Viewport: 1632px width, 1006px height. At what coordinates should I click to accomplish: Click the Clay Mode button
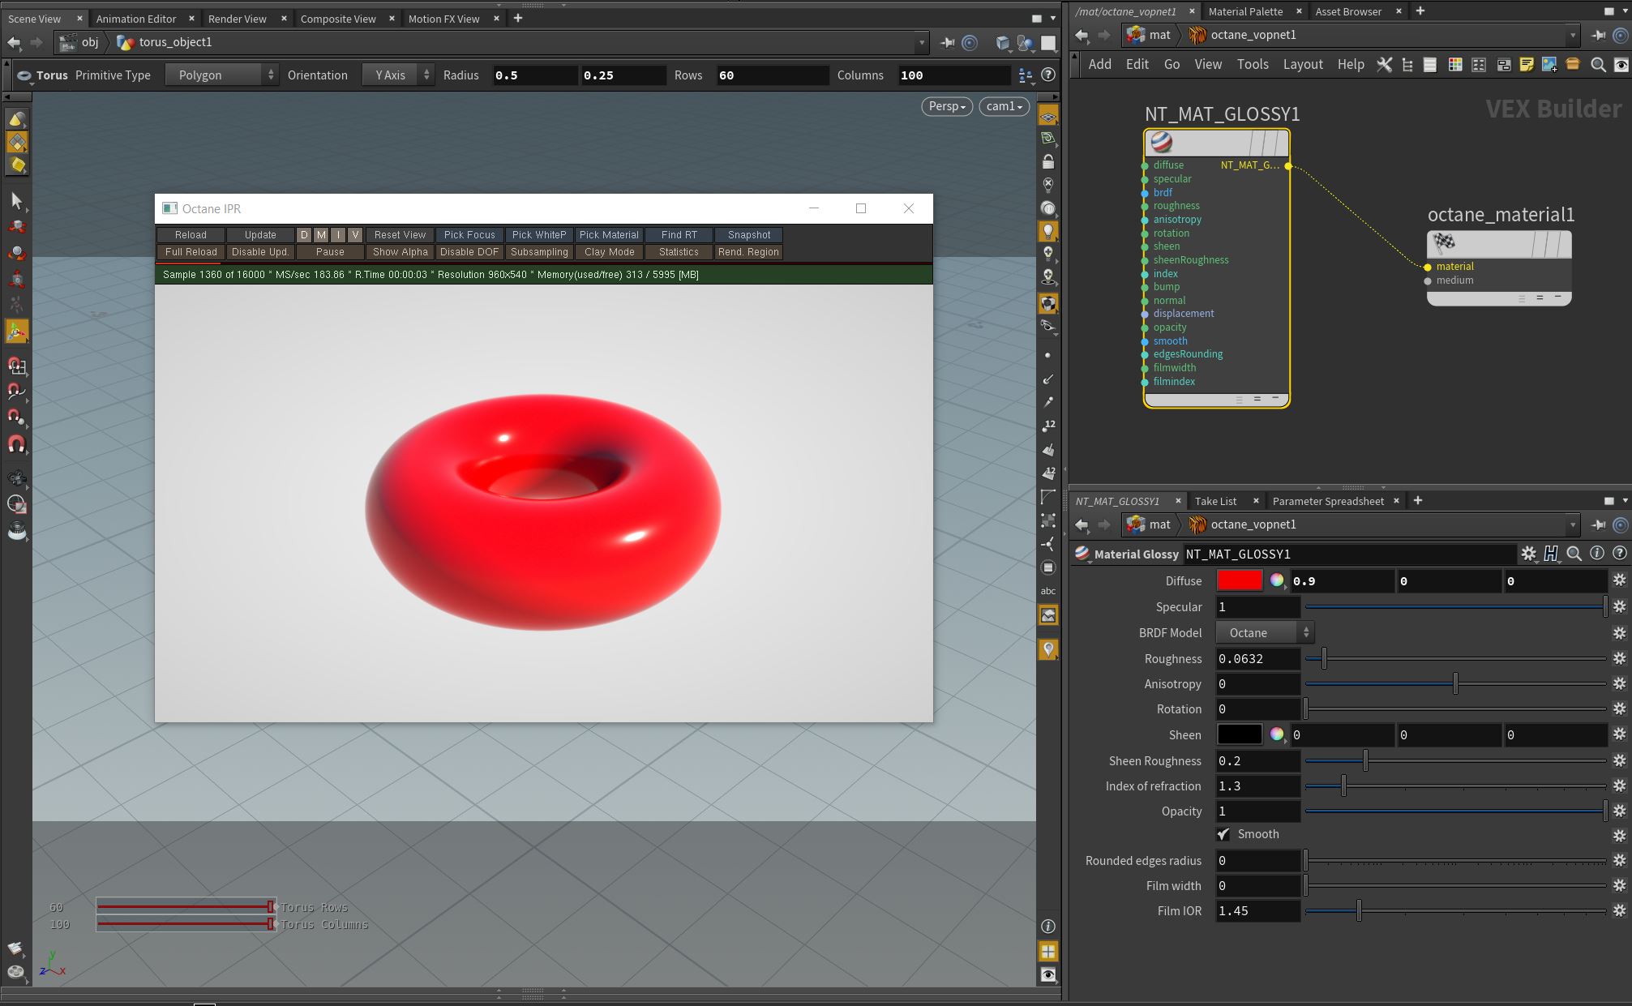[x=609, y=252]
